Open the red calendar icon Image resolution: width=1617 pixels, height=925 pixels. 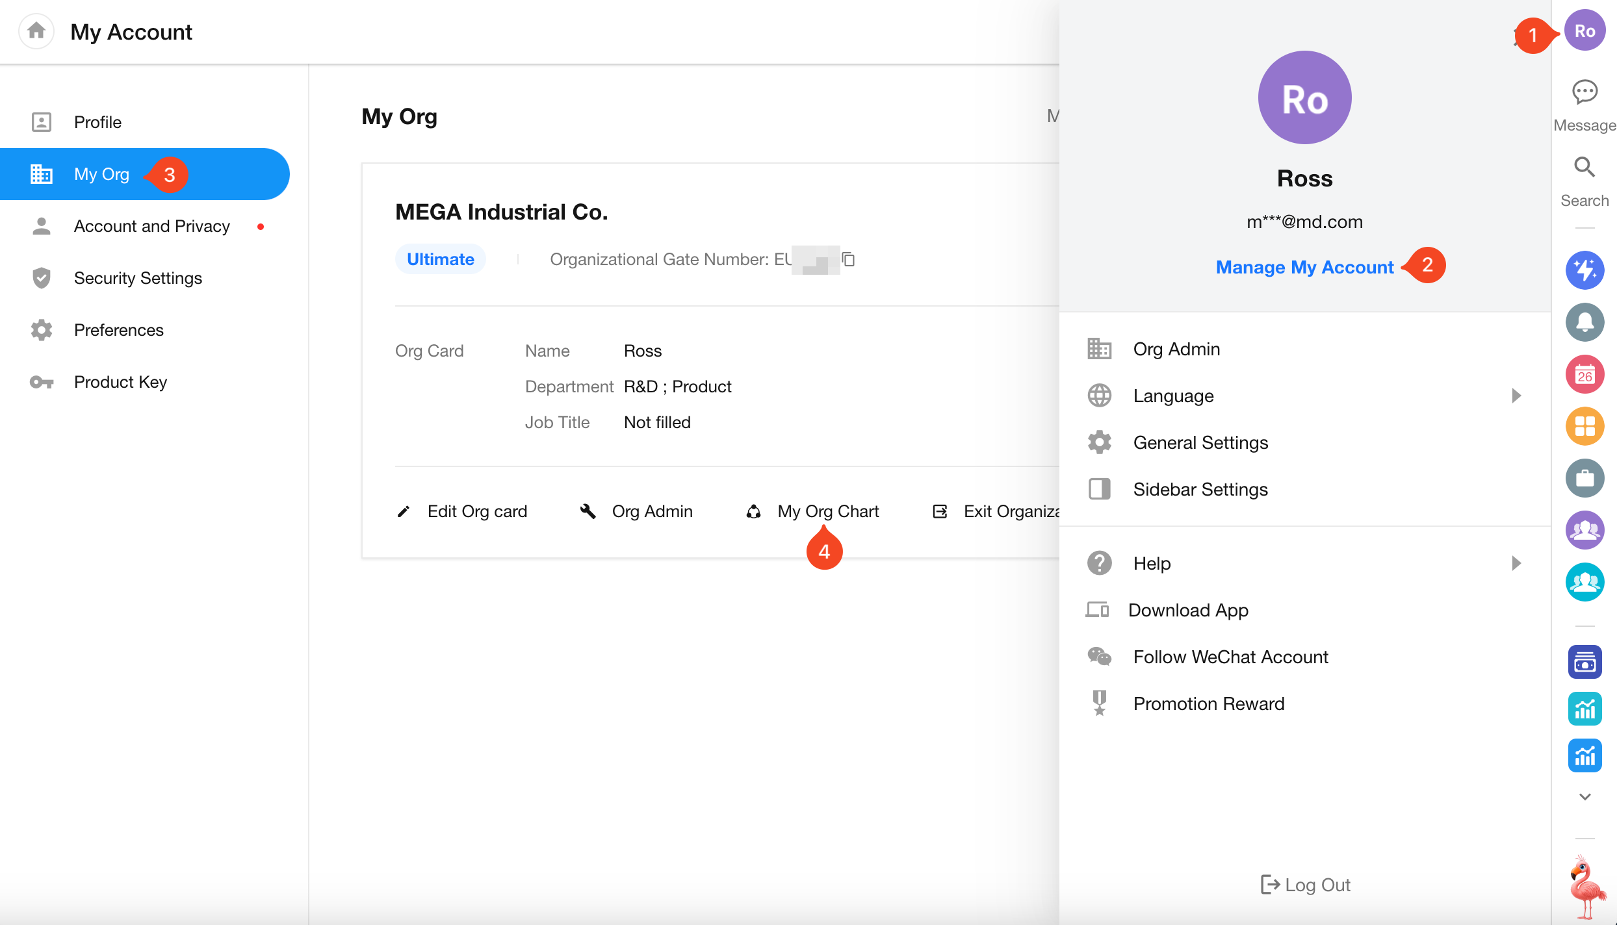(x=1585, y=374)
